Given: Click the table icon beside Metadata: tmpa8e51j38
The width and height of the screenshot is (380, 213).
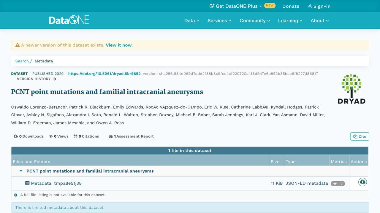Looking at the screenshot, I should (x=27, y=183).
